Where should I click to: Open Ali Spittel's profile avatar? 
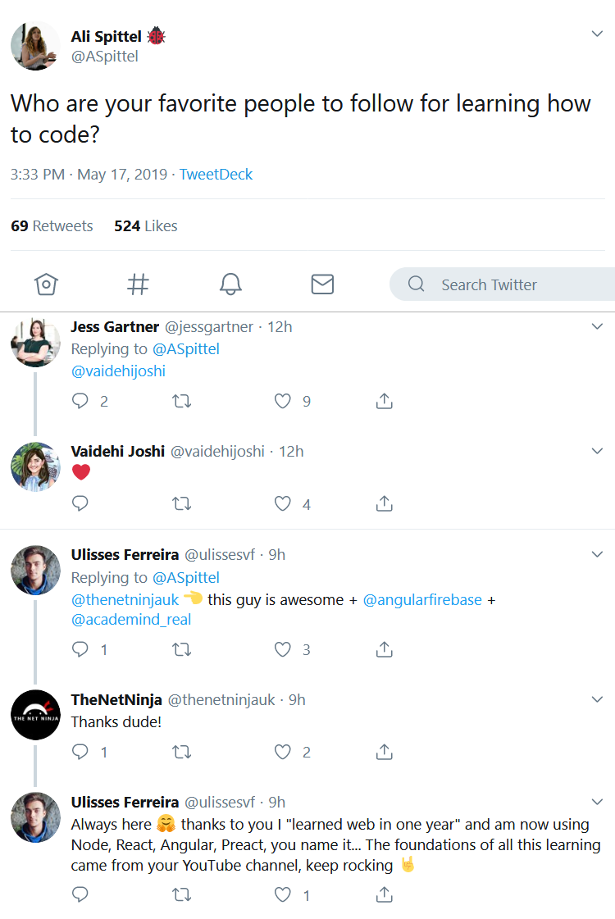pyautogui.click(x=34, y=46)
